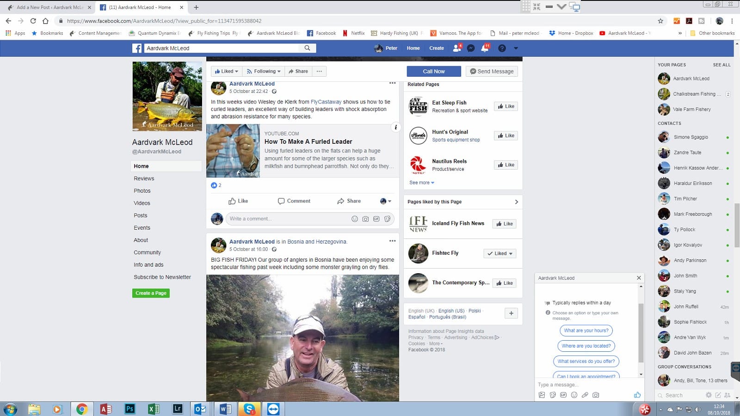This screenshot has height=416, width=740.
Task: Attach a photo to the comment
Action: pyautogui.click(x=365, y=219)
